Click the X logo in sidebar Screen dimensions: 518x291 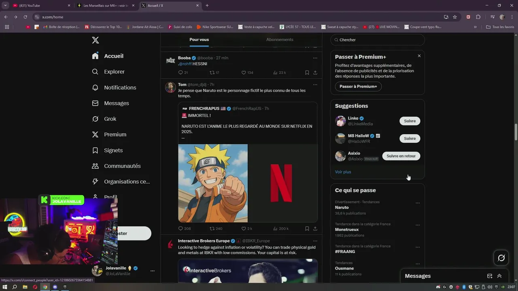coord(95,40)
